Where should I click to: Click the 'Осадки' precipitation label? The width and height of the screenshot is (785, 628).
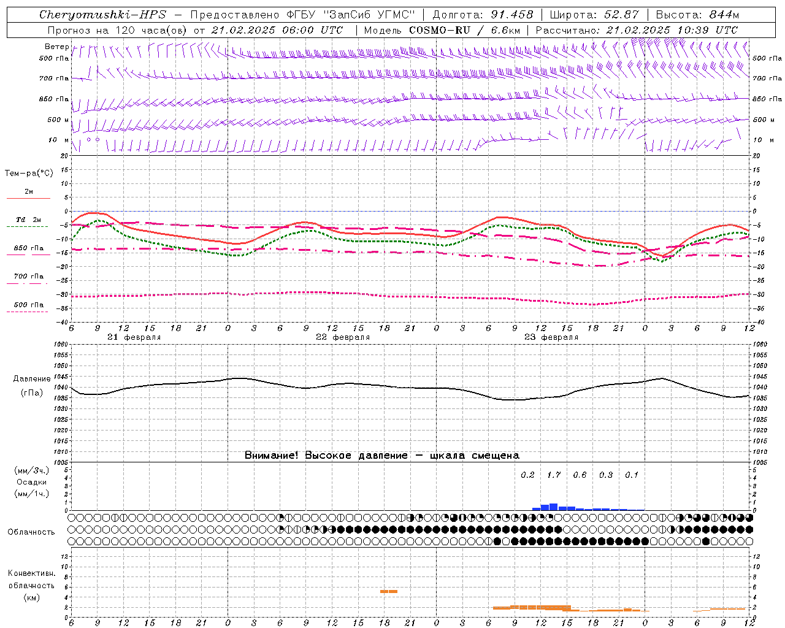point(32,482)
